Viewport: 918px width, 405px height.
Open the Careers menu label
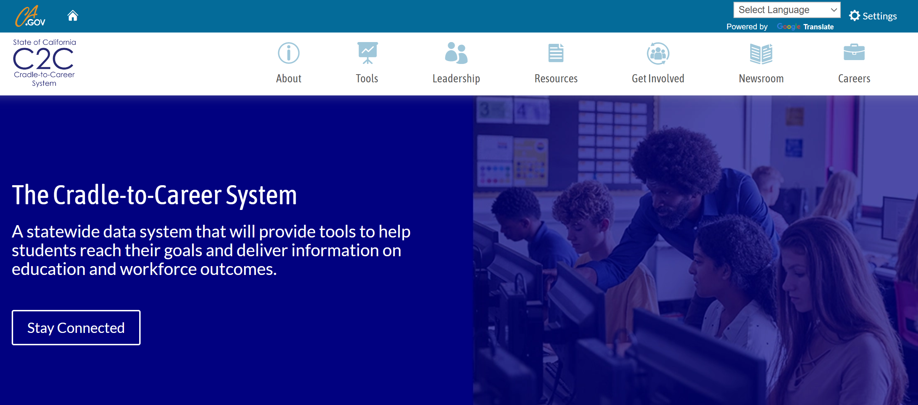(854, 78)
